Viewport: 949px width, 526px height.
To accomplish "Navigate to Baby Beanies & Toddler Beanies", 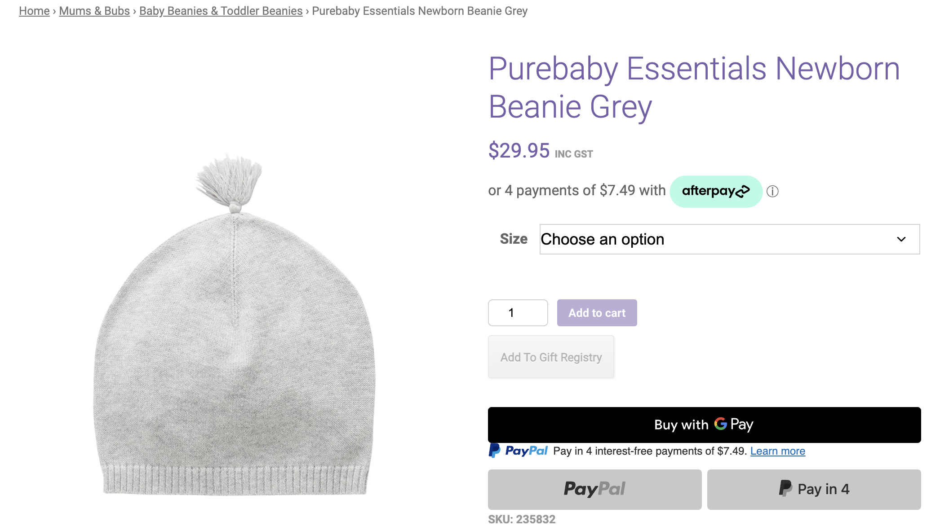I will (221, 11).
